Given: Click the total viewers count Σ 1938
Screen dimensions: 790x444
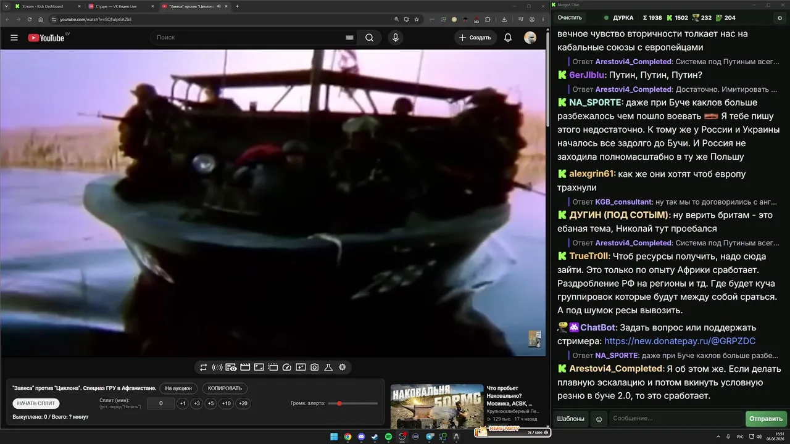Looking at the screenshot, I should click(x=652, y=18).
